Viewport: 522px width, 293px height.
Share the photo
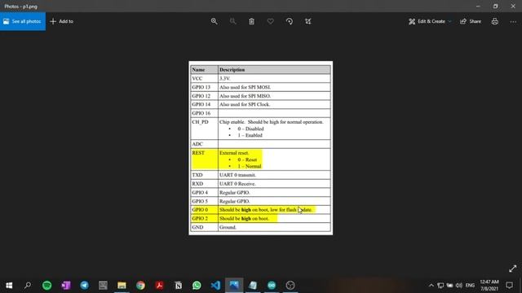coord(471,21)
